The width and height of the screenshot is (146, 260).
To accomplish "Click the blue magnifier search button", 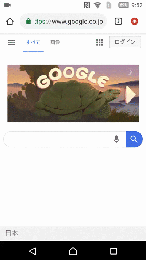I will [134, 139].
